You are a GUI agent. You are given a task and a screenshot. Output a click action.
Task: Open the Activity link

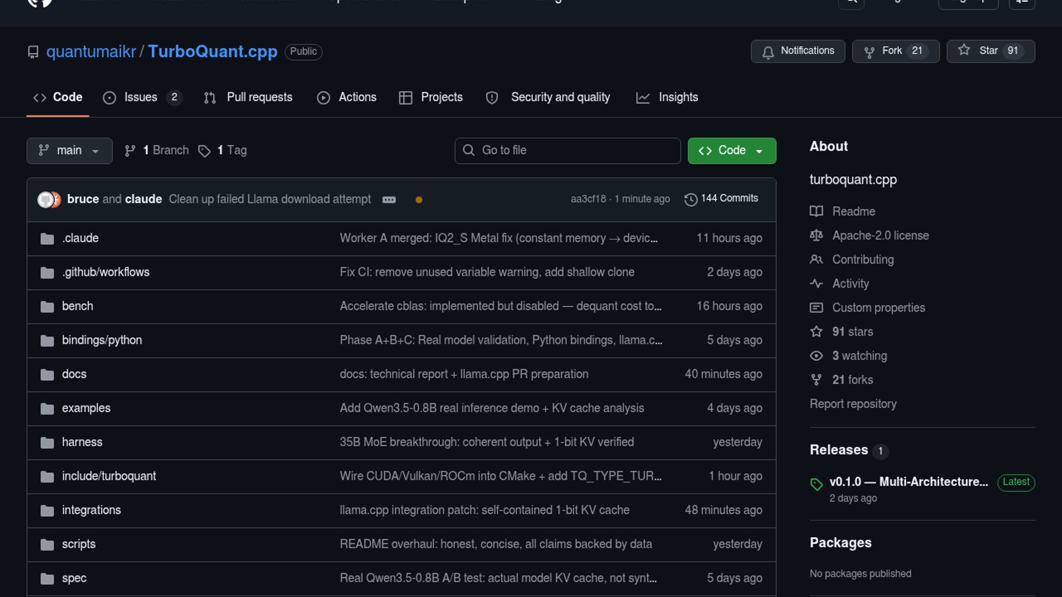[850, 284]
